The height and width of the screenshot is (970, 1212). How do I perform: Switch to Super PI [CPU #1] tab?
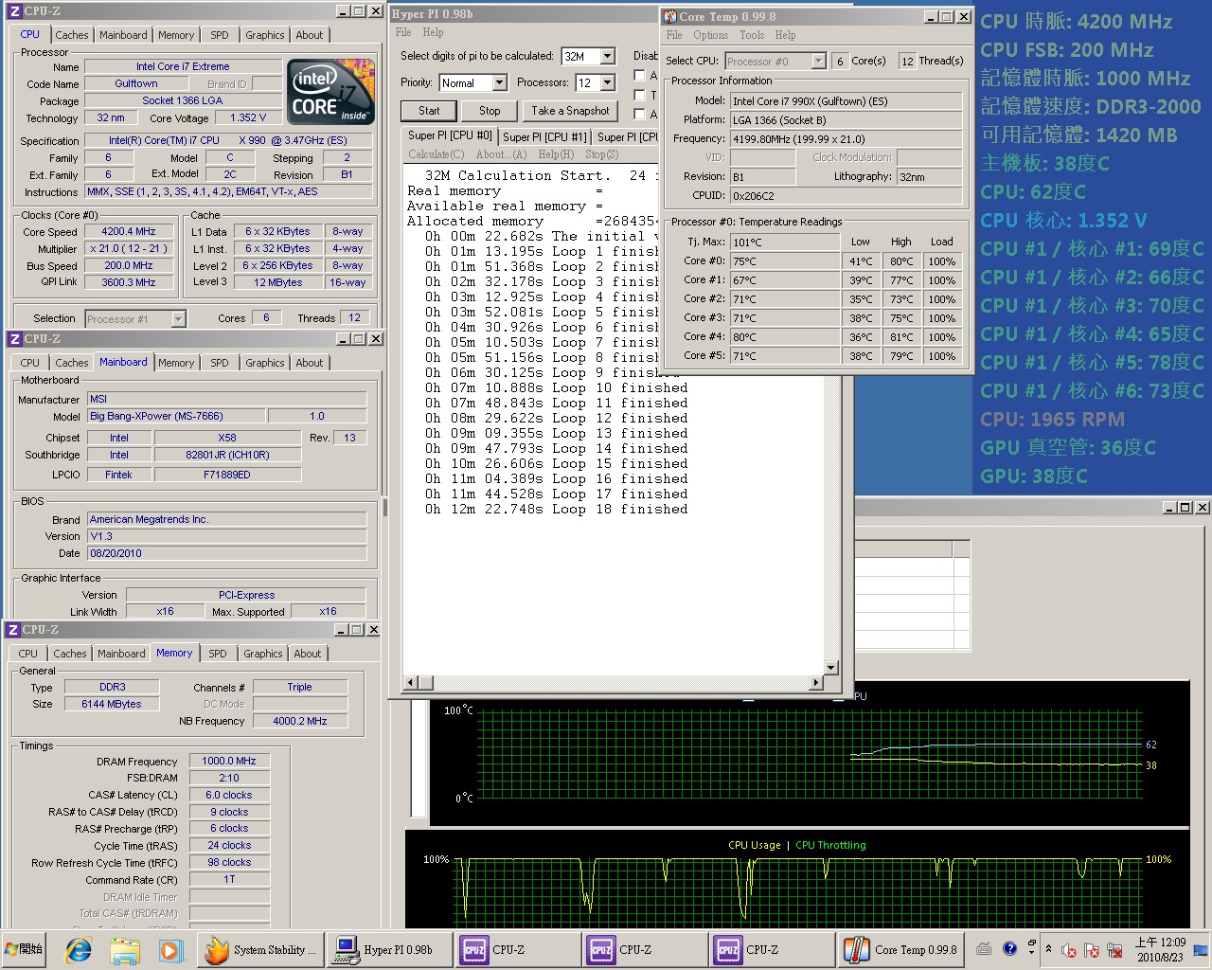coord(544,137)
